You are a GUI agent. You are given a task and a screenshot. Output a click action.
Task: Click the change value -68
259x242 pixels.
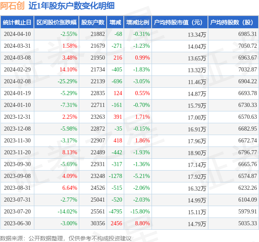click(x=118, y=34)
